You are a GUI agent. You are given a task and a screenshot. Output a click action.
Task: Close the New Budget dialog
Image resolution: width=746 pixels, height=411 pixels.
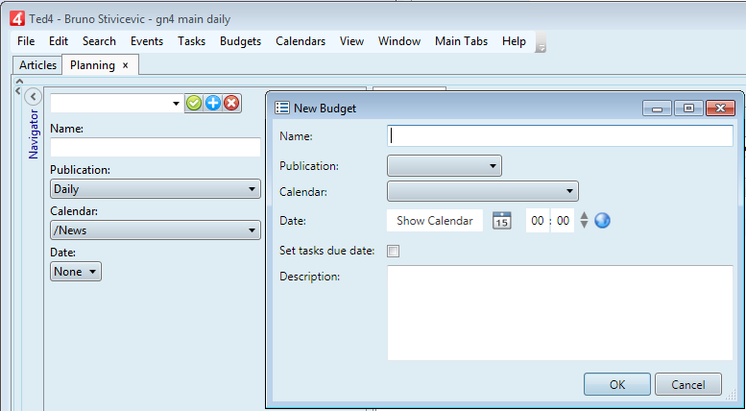pyautogui.click(x=720, y=109)
